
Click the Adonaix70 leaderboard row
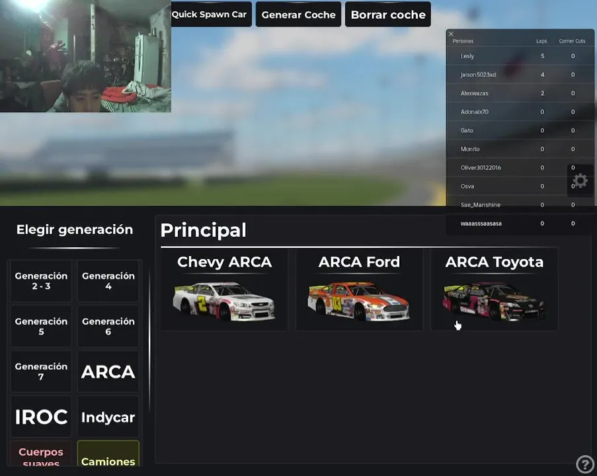[520, 112]
